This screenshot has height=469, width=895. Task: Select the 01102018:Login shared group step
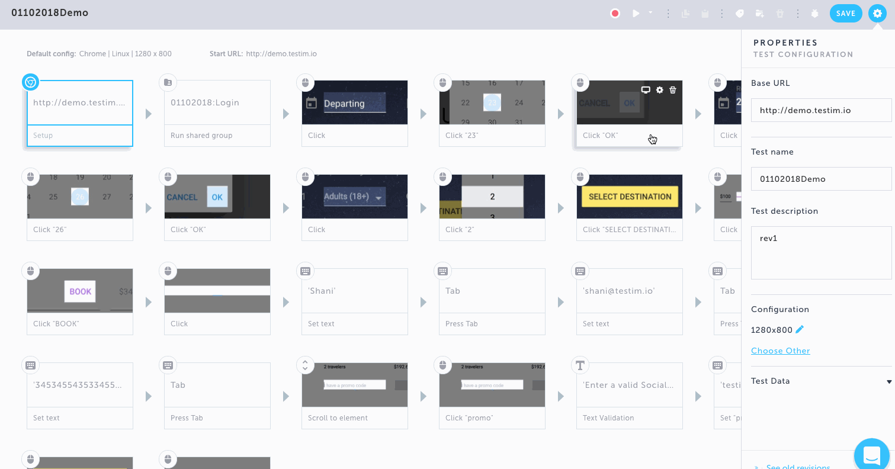217,114
